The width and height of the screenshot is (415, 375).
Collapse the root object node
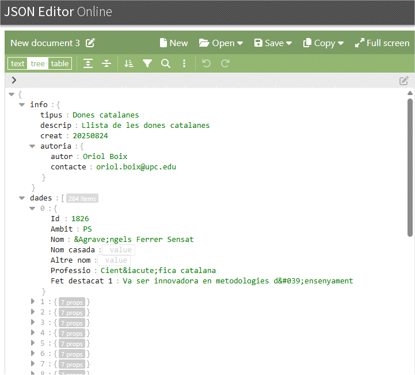click(12, 94)
